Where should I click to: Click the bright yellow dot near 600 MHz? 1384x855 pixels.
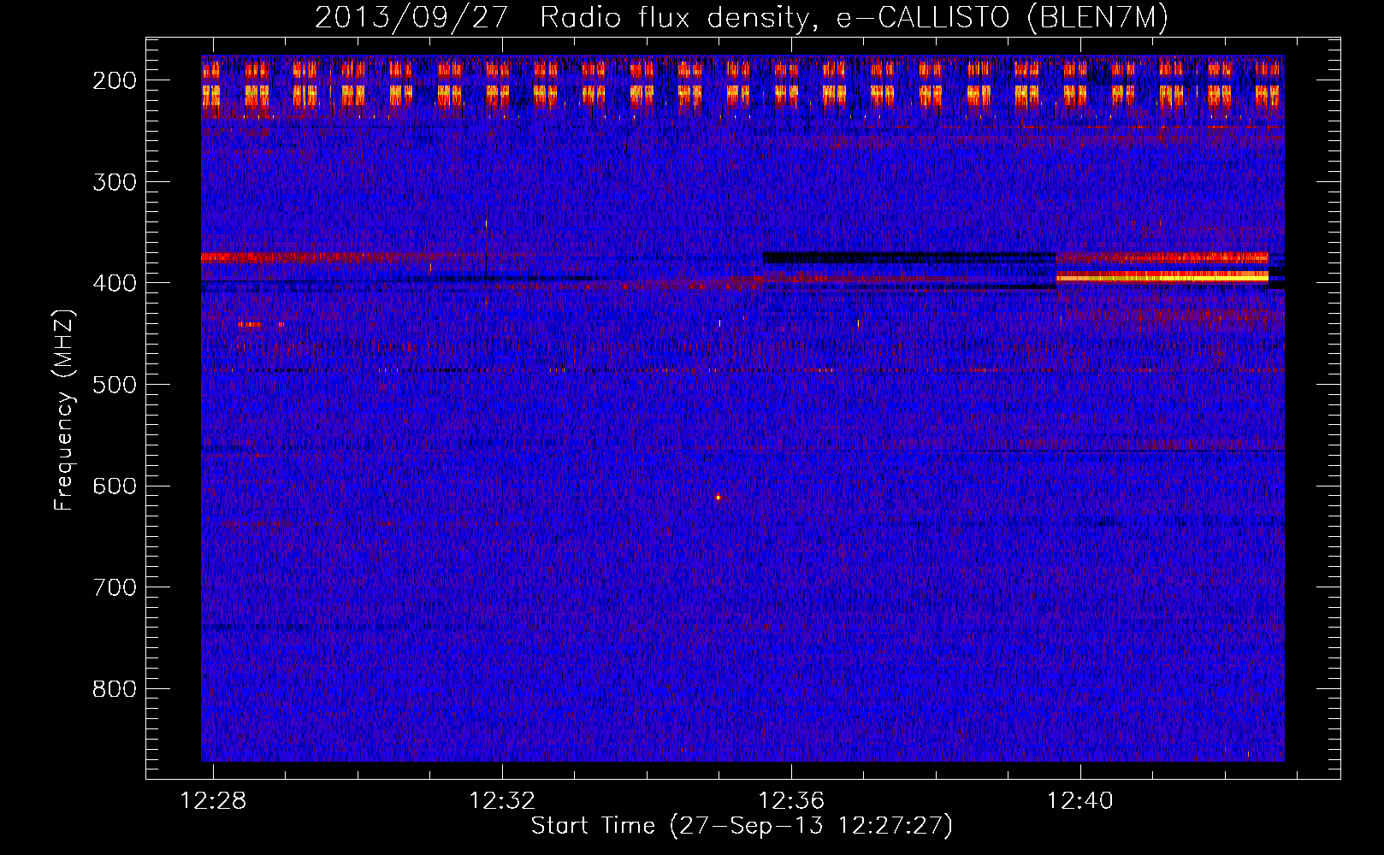719,497
